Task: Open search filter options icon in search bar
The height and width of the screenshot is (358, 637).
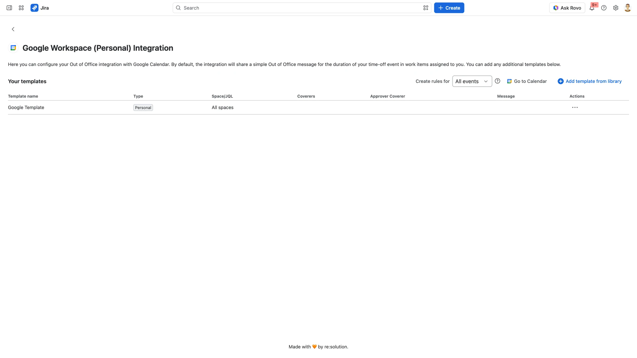Action: (426, 8)
